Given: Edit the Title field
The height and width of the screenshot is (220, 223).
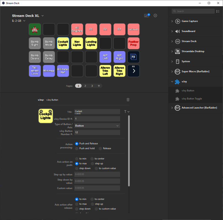Looking at the screenshot, I should (x=97, y=112).
